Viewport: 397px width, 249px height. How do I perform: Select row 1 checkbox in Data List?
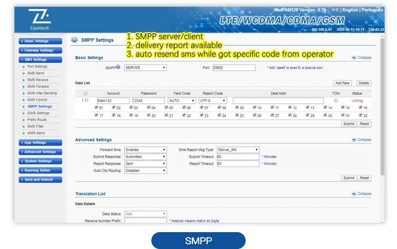click(x=86, y=100)
